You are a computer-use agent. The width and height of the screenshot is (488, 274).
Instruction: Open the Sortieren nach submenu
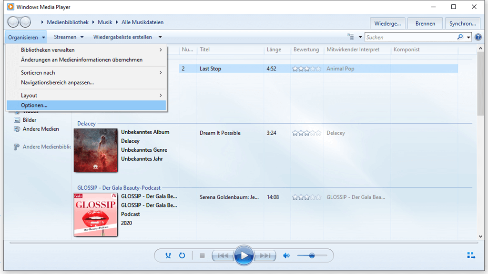click(87, 72)
